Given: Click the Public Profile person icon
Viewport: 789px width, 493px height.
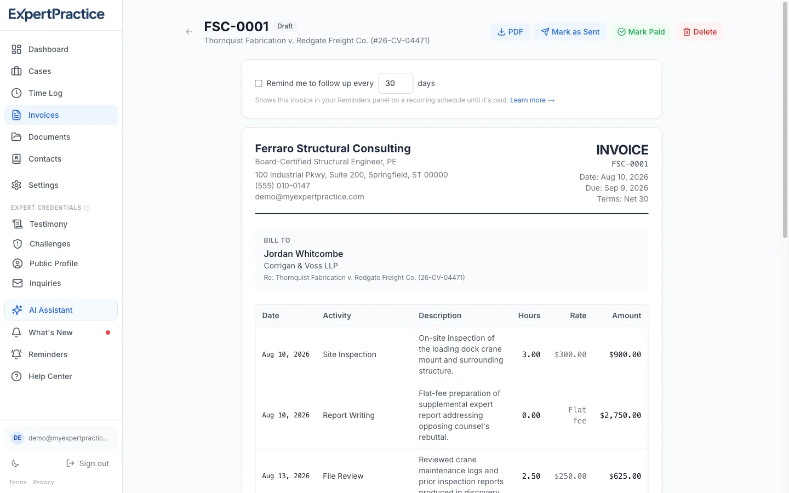Looking at the screenshot, I should [18, 263].
